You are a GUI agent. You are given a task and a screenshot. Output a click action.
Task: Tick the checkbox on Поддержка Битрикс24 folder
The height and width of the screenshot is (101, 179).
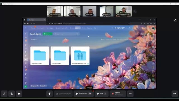click(x=72, y=48)
